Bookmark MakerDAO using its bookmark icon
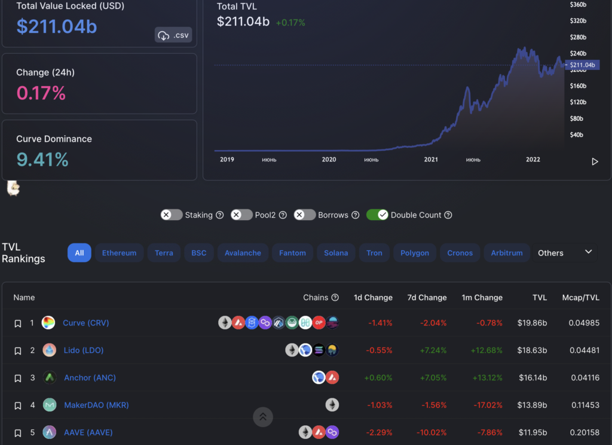The height and width of the screenshot is (445, 612). (18, 405)
